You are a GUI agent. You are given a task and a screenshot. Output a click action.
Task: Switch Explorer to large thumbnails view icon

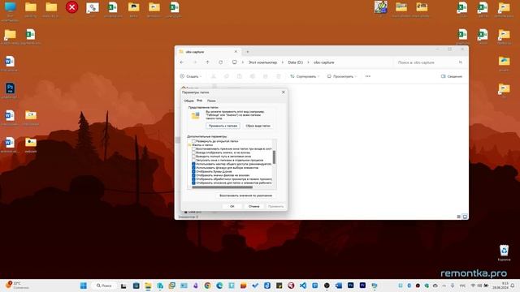465,217
